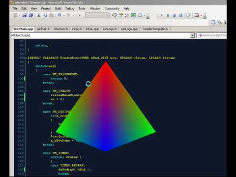Screen dimensions: 236x177
Task: Click the rendered gradient triangle window
Action: tap(106, 107)
